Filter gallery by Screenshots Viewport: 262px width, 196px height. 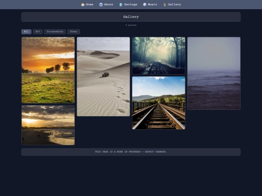pyautogui.click(x=55, y=31)
